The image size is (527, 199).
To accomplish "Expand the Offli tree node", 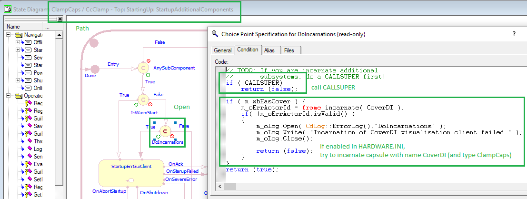I will point(18,42).
